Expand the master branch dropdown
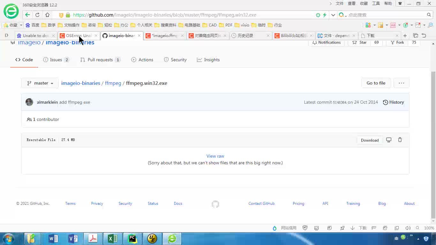This screenshot has height=245, width=436. point(40,83)
